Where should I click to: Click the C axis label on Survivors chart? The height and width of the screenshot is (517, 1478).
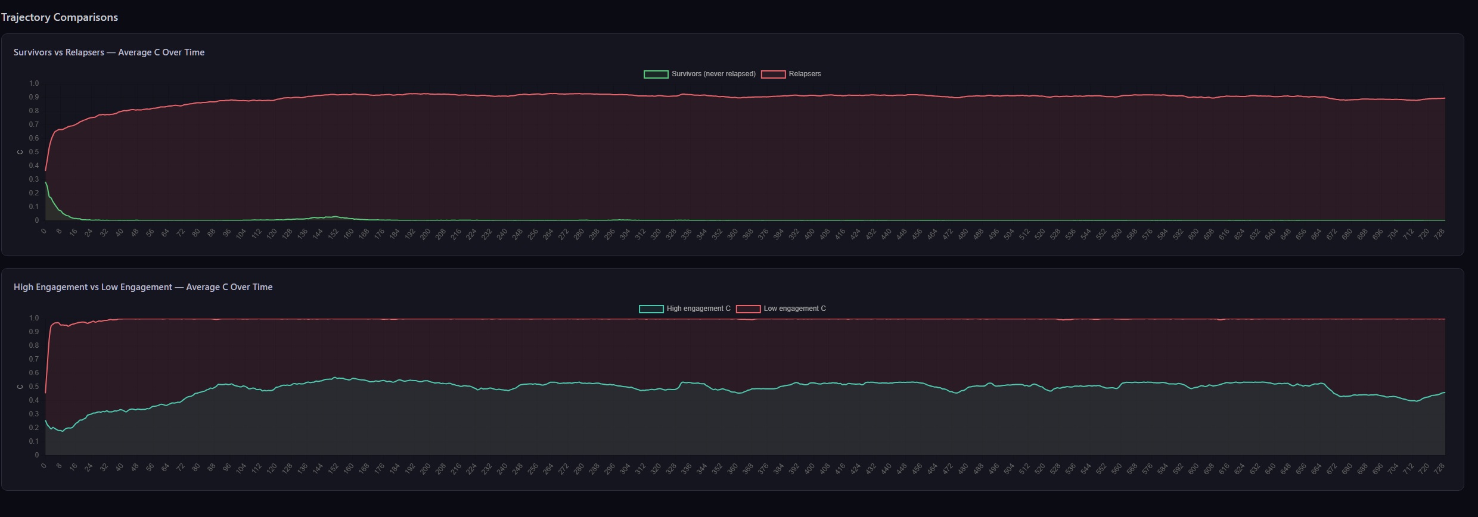click(20, 152)
